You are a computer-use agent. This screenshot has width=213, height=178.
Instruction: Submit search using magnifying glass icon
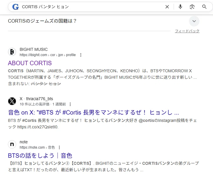click(204, 7)
